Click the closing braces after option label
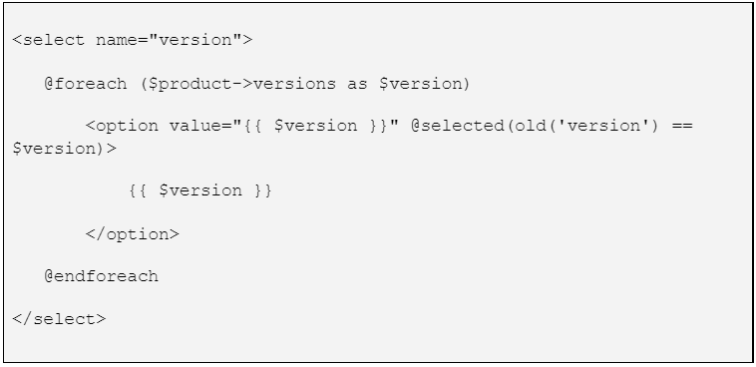756x367 pixels. [x=263, y=190]
